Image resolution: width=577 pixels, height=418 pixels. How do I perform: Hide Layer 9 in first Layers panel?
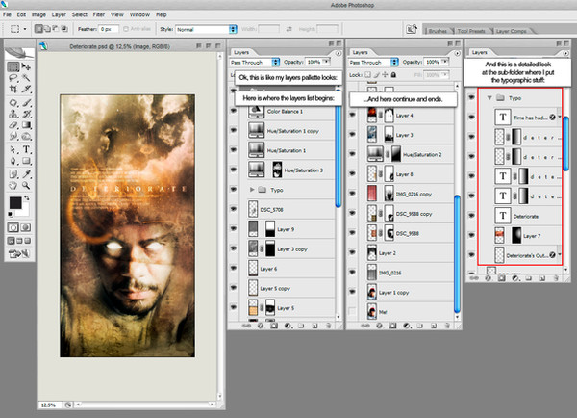(234, 228)
